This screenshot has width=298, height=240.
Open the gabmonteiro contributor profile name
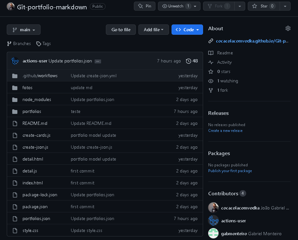[x=234, y=234]
